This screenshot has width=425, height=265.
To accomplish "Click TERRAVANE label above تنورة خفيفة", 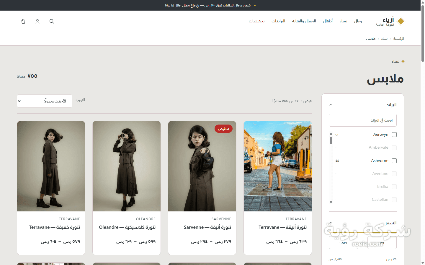I will [x=70, y=219].
